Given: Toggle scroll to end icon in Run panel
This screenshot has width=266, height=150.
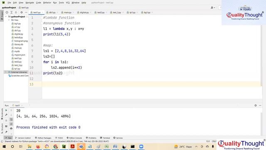Looking at the screenshot, I should [11, 124].
